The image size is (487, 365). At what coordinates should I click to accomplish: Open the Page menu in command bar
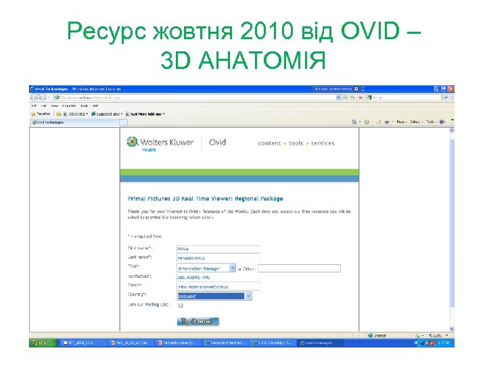click(x=402, y=122)
